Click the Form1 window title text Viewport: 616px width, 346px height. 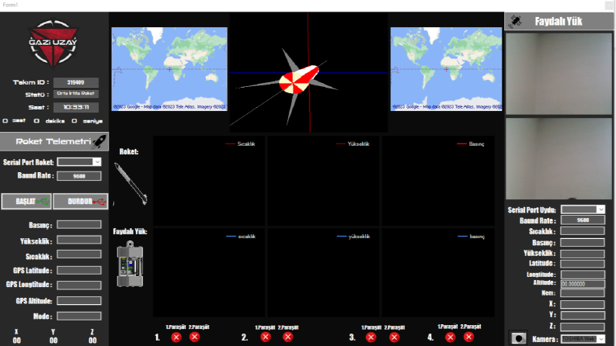coord(10,5)
